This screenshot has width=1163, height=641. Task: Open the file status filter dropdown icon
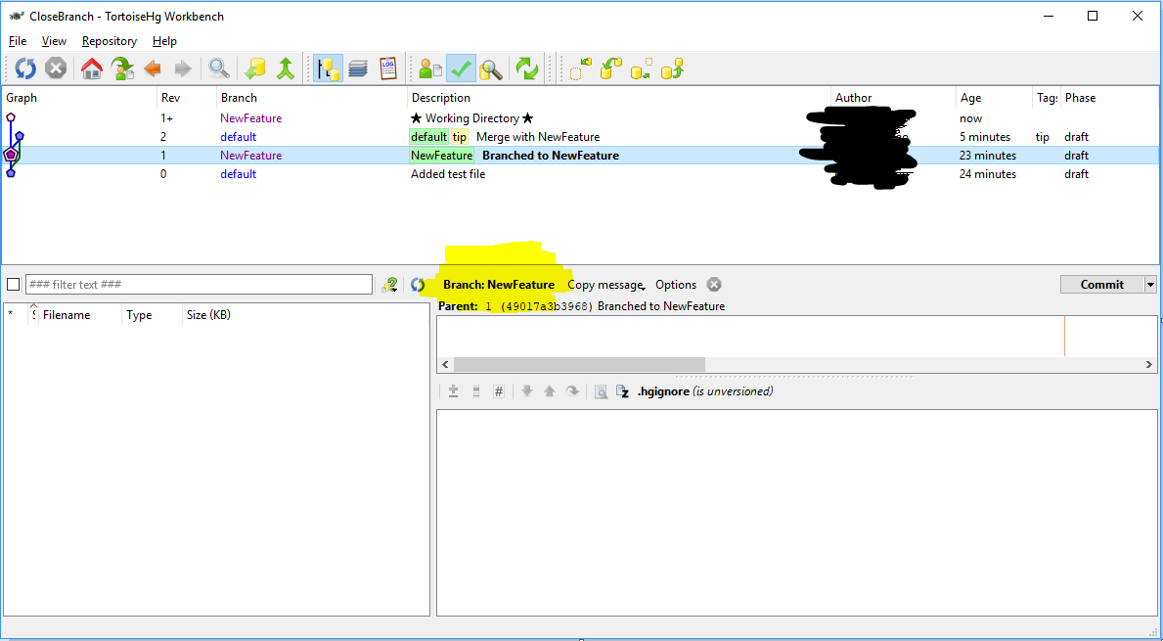point(389,284)
